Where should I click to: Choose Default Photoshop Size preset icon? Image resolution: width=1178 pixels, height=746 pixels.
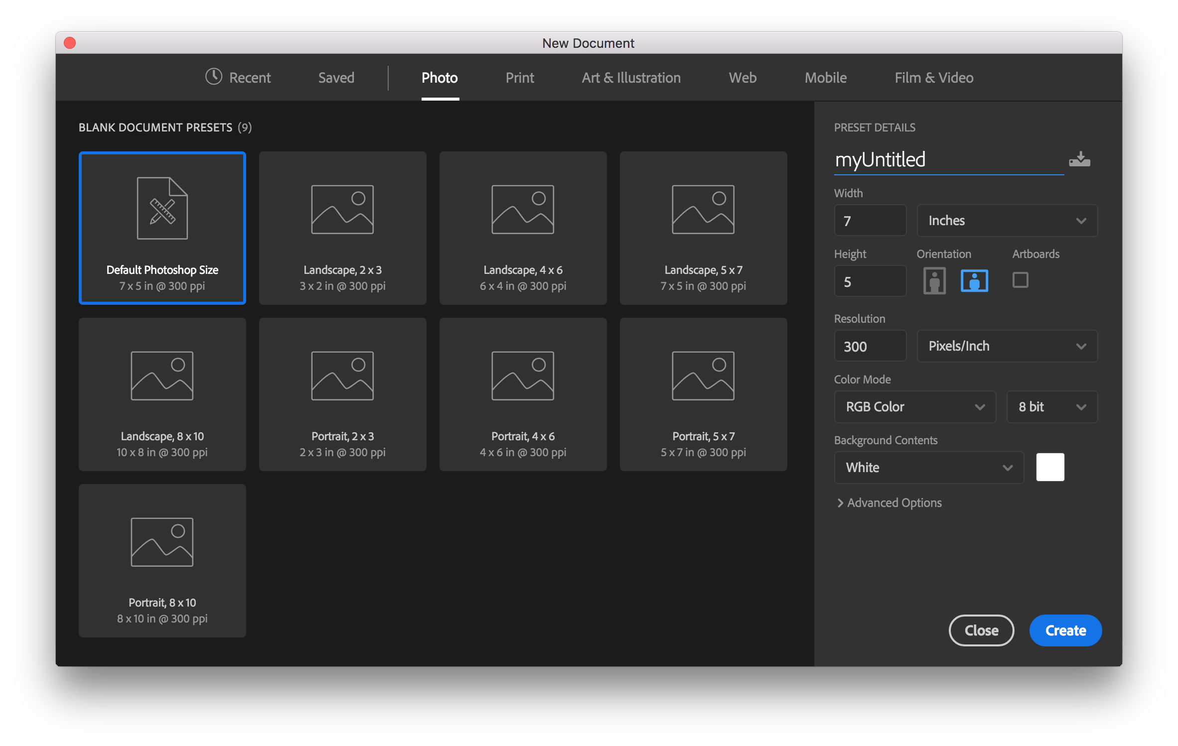point(162,209)
